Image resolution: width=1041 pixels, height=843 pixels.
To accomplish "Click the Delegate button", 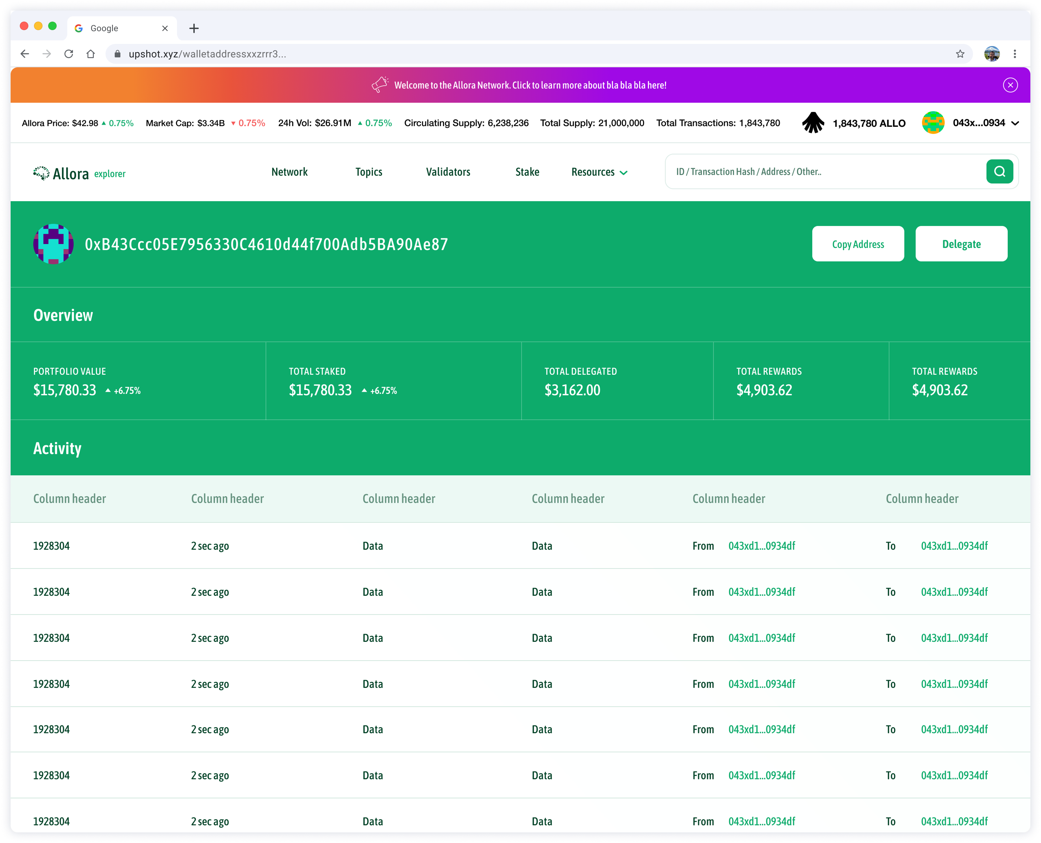I will [961, 244].
